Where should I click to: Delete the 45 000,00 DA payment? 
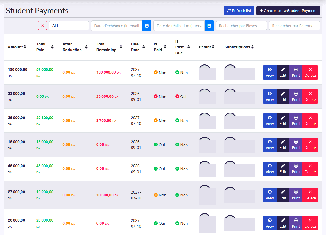pos(310,169)
